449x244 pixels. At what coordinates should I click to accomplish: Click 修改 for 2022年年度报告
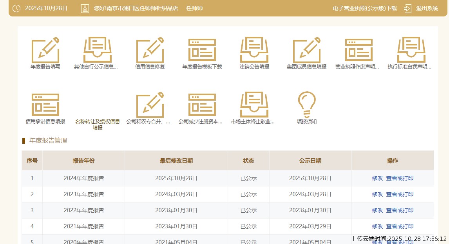tap(377, 210)
